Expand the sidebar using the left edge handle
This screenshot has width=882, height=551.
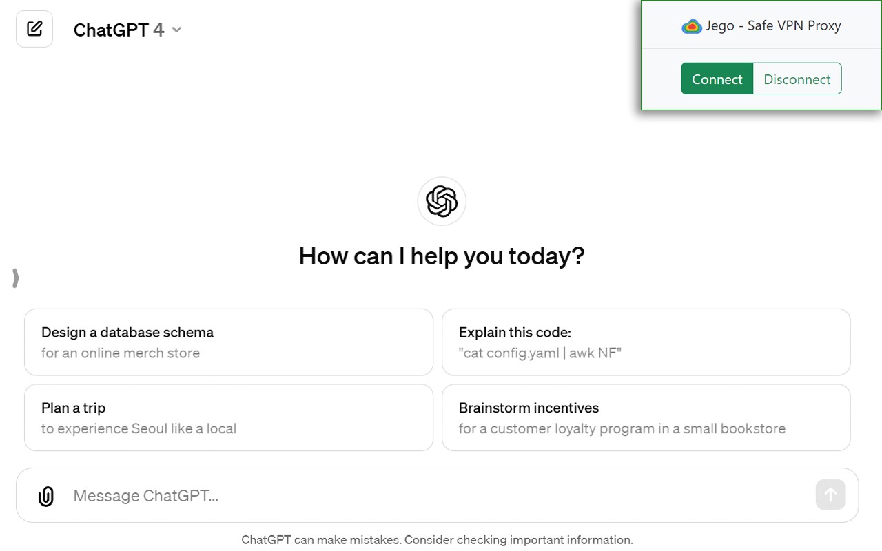15,278
